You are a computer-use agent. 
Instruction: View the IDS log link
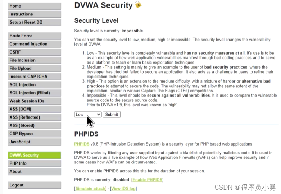pyautogui.click(x=123, y=189)
